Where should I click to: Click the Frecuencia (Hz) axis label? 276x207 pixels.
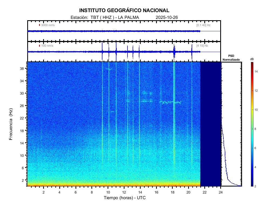(11, 124)
